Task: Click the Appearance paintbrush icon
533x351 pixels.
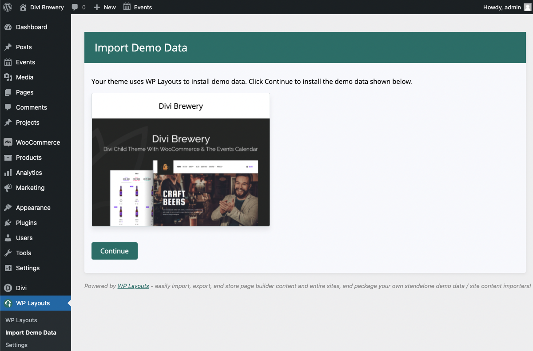Action: pos(8,208)
